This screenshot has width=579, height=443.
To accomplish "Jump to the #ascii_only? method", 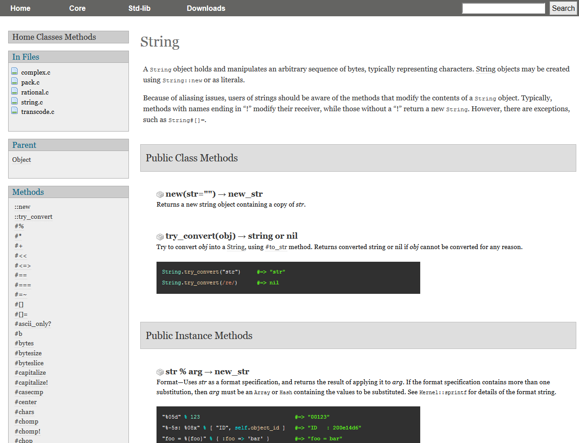I will 33,324.
